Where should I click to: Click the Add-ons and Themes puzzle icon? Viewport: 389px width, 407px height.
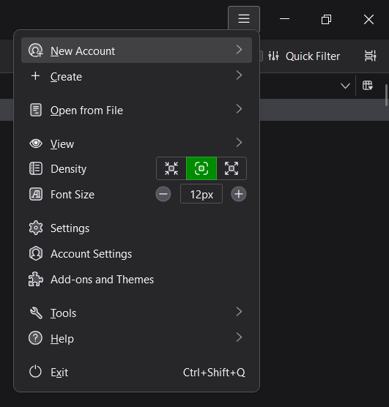pos(36,280)
